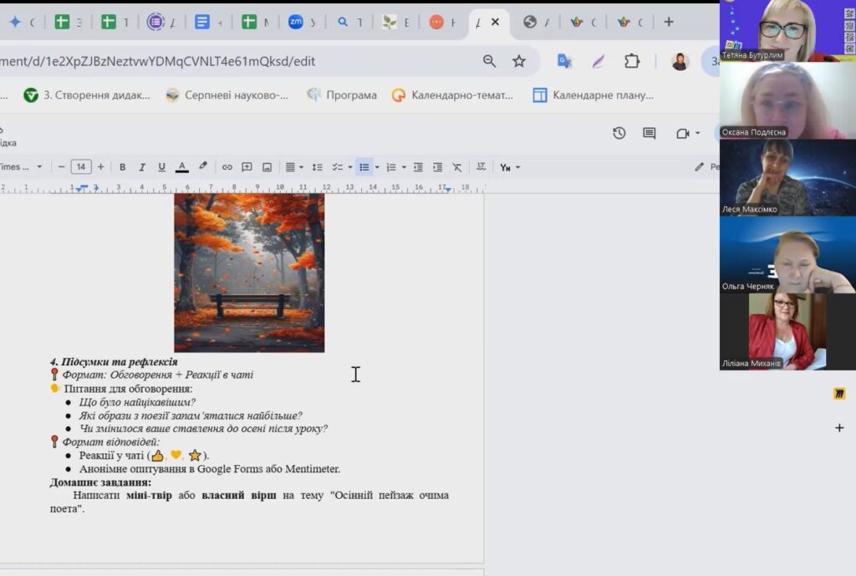Open bookmark 'Серпневі науково-...'
This screenshot has height=576, width=856.
(227, 95)
